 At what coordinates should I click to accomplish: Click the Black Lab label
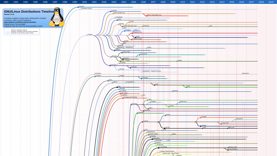231,127
